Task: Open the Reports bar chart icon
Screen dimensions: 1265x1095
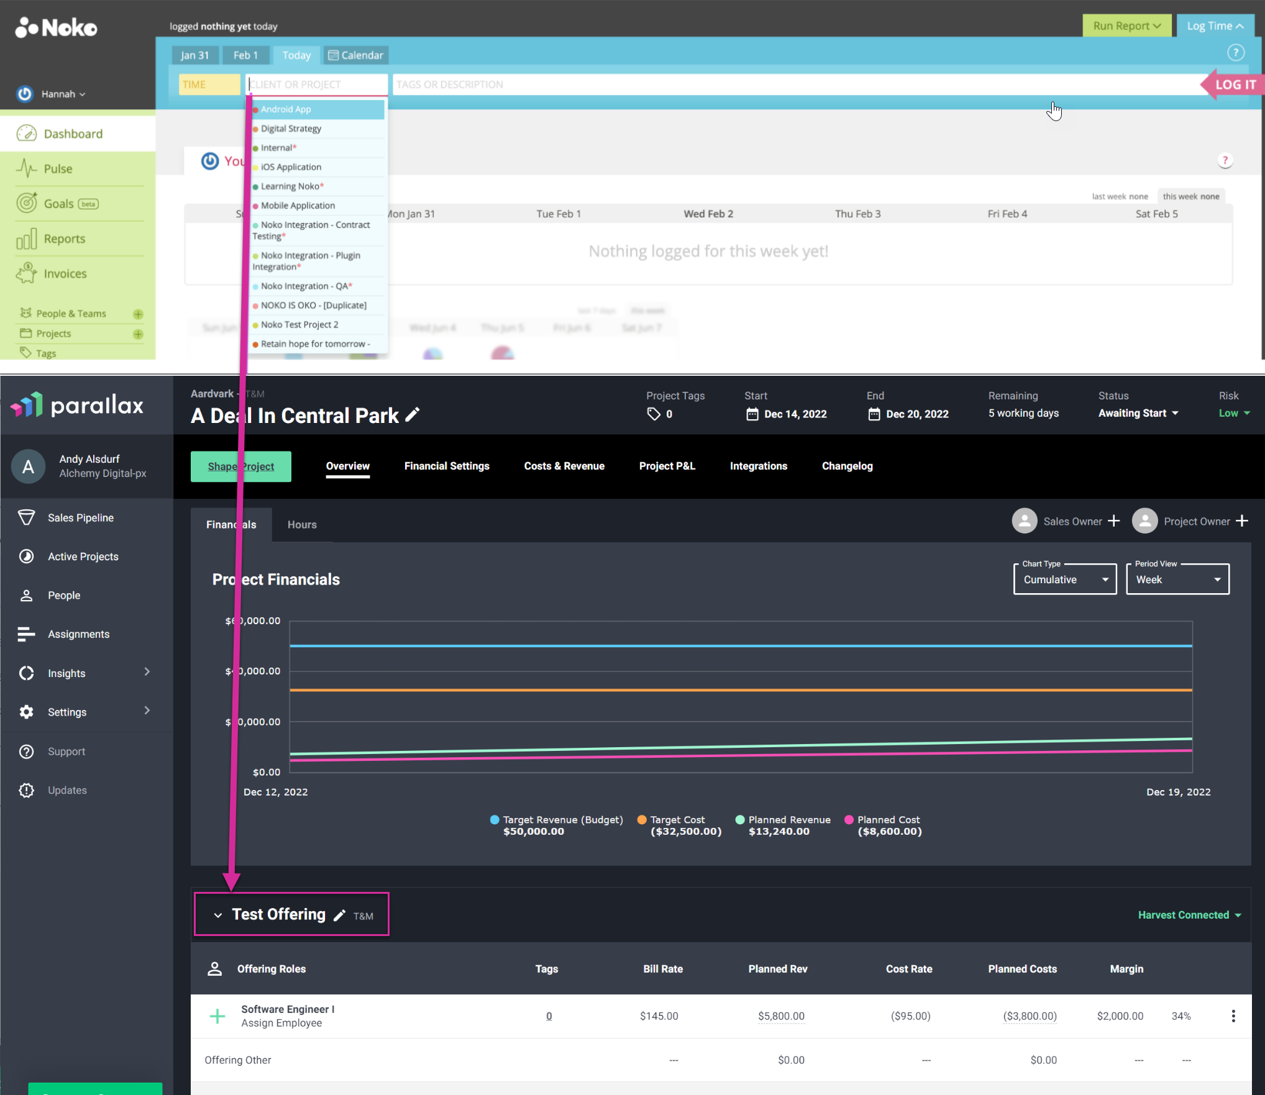Action: 26,239
